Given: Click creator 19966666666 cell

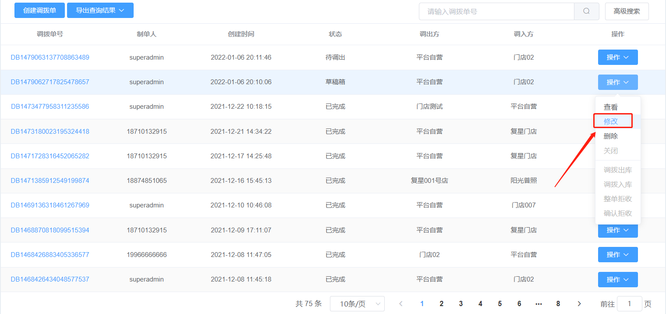Looking at the screenshot, I should pyautogui.click(x=147, y=255).
